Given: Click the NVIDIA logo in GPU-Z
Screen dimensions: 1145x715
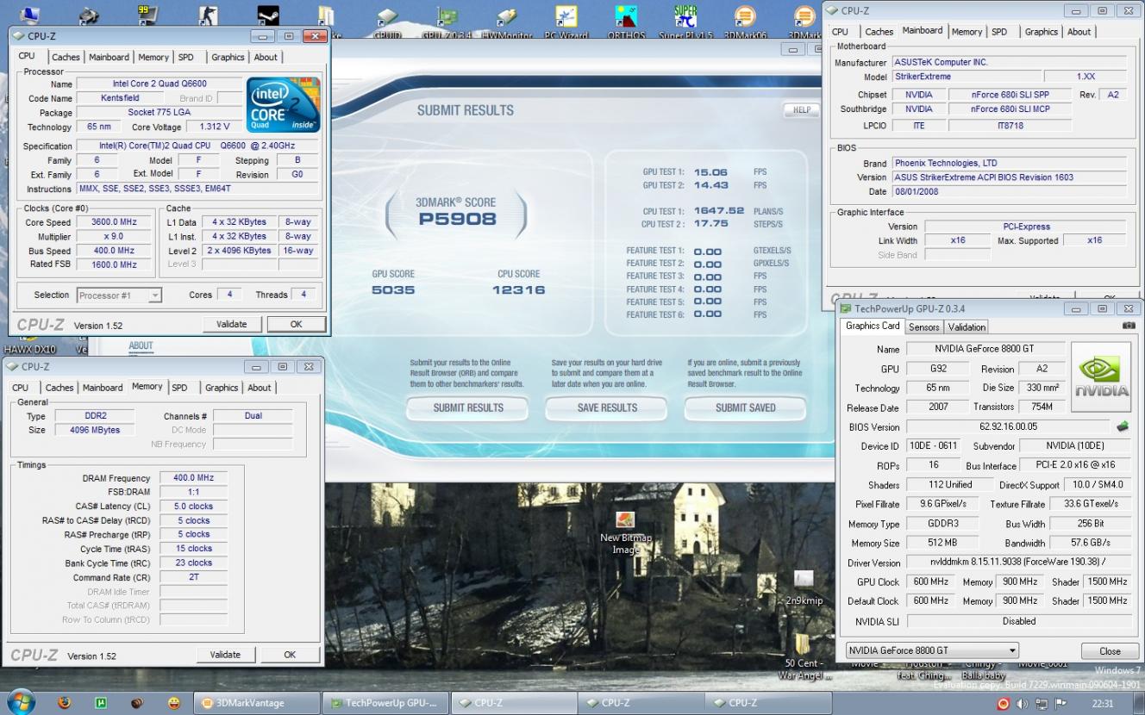Looking at the screenshot, I should [x=1101, y=377].
